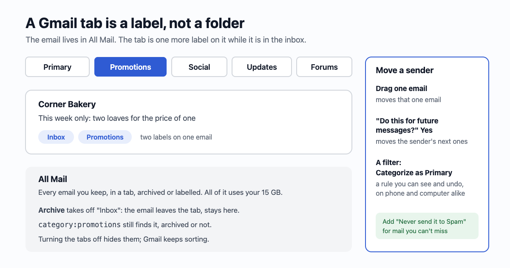The height and width of the screenshot is (268, 510).
Task: Go to the Updates tab
Action: click(x=262, y=67)
